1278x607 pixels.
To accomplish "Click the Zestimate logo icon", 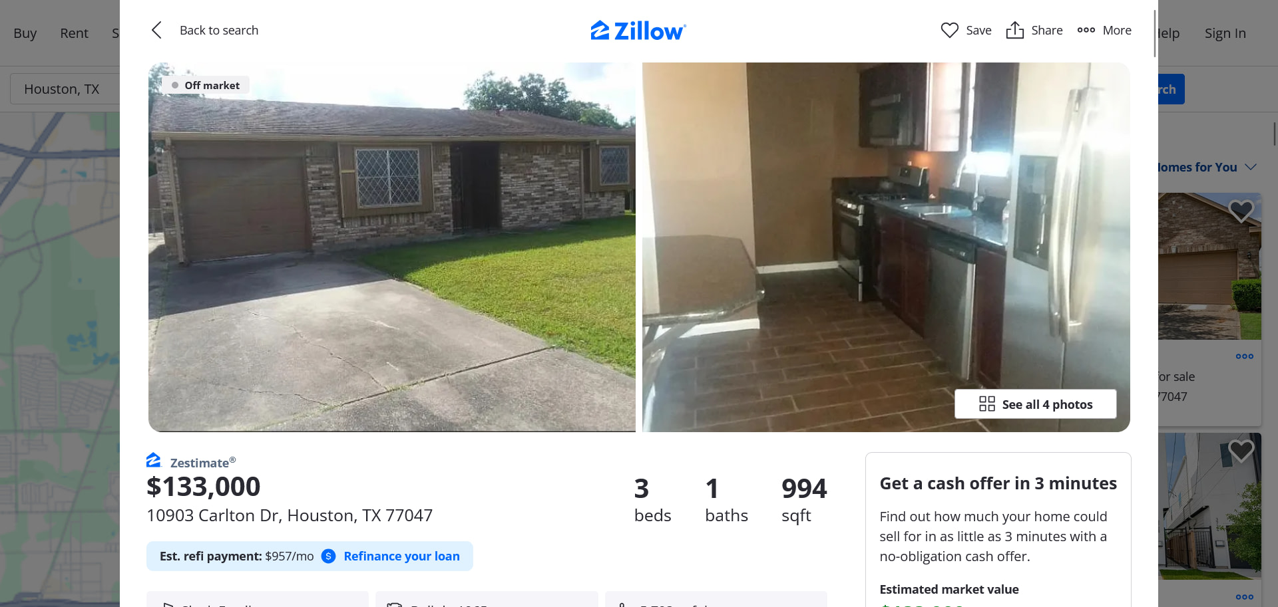I will tap(154, 460).
